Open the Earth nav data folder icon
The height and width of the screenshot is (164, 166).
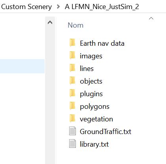tap(72, 43)
